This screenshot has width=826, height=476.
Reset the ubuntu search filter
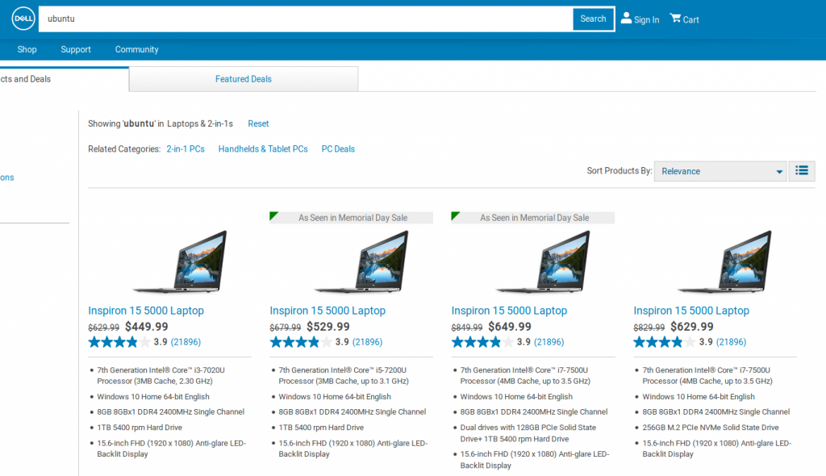pyautogui.click(x=258, y=123)
